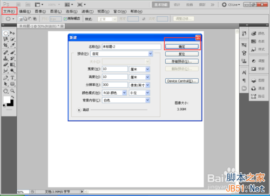Expand the Advanced section of the dialog

79,110
